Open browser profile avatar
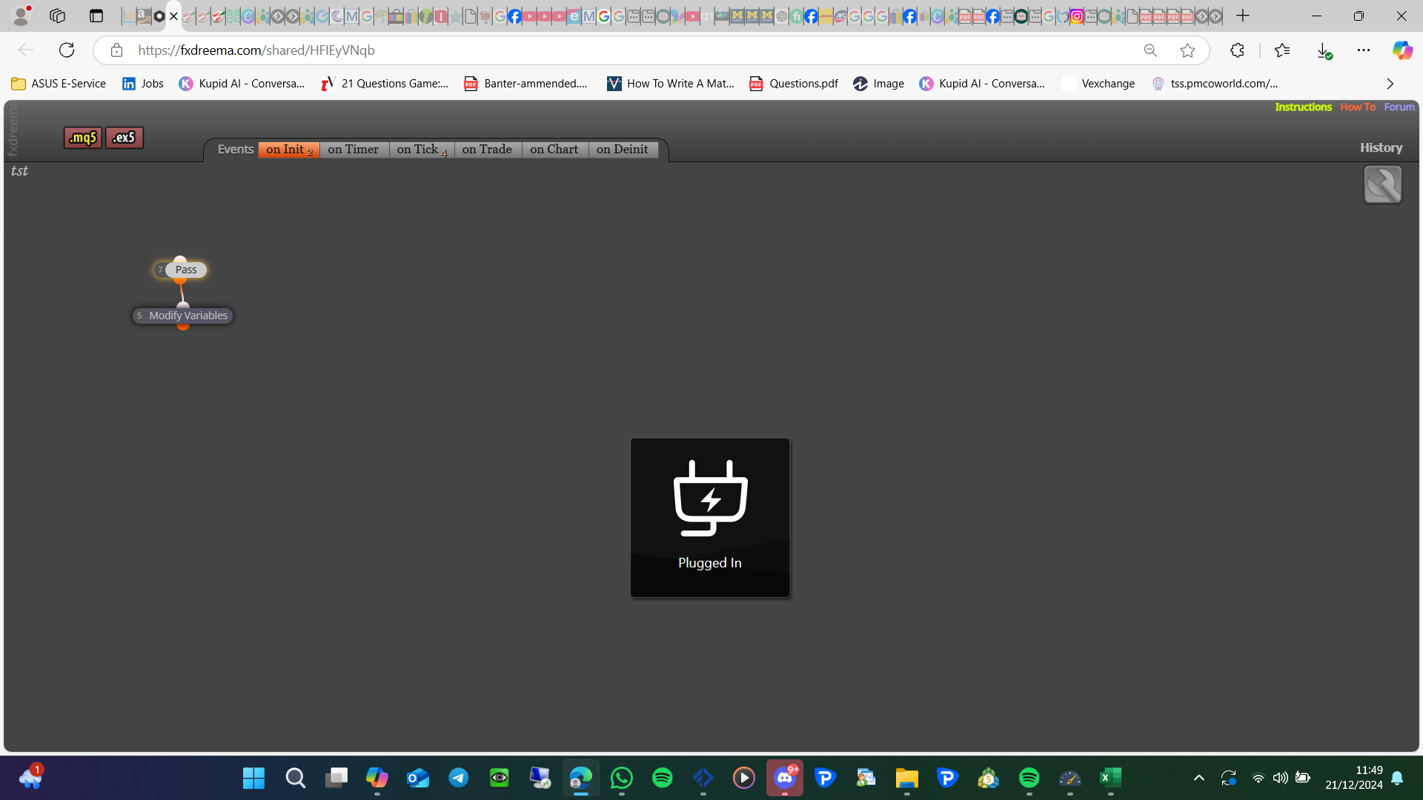 coord(21,15)
